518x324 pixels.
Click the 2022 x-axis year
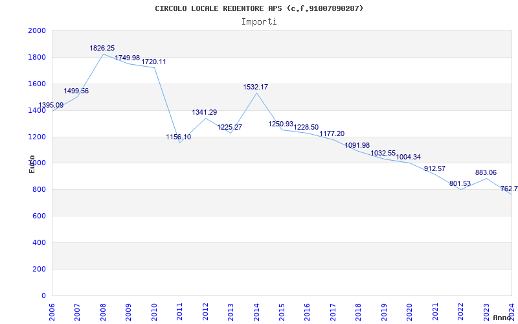pos(461,312)
